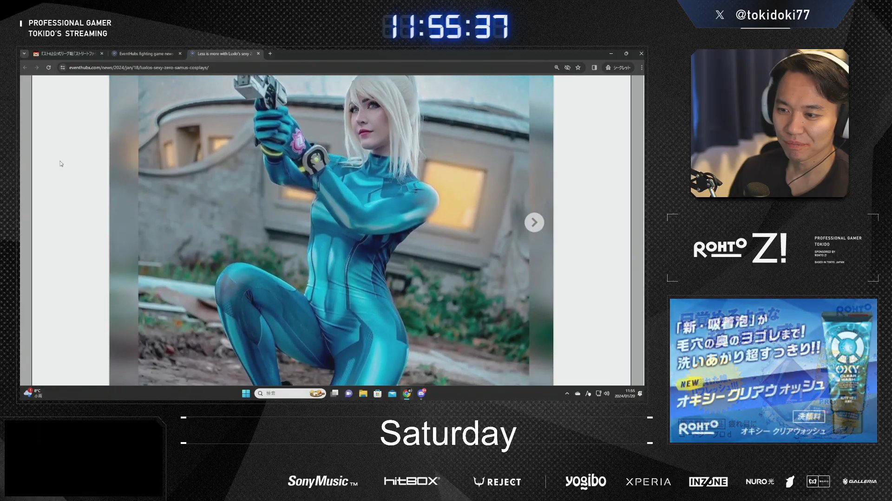
Task: Open OneDrive cloud tray icon
Action: click(x=577, y=393)
